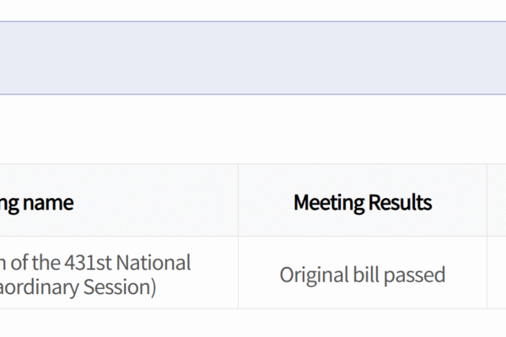Select the "Original bill passed" result cell
506x337 pixels.
(363, 275)
